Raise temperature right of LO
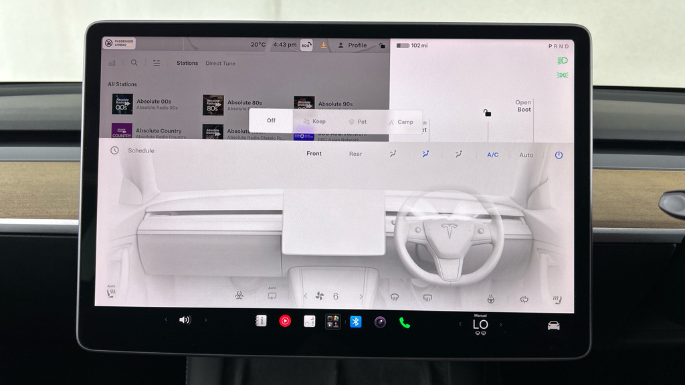Image resolution: width=685 pixels, height=385 pixels. [x=500, y=324]
